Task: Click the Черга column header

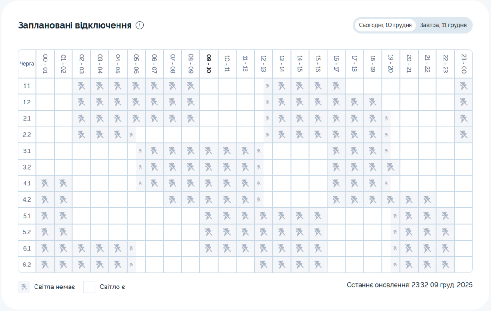Action: (x=27, y=64)
